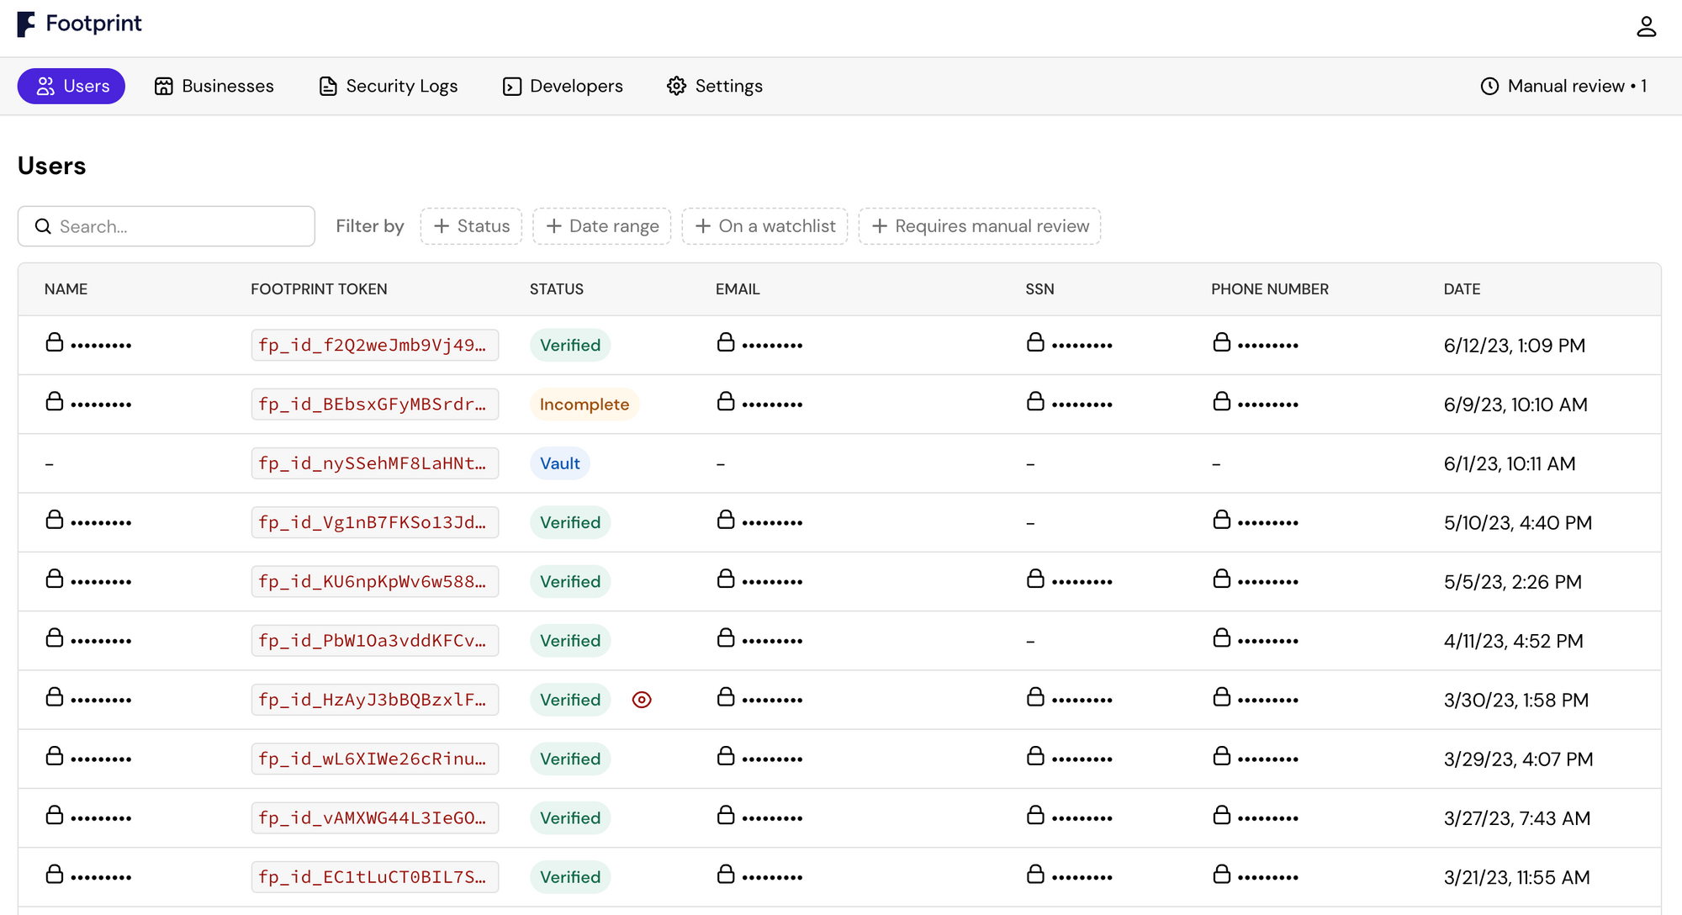Open the user account profile icon
Image resolution: width=1682 pixels, height=915 pixels.
(1646, 27)
